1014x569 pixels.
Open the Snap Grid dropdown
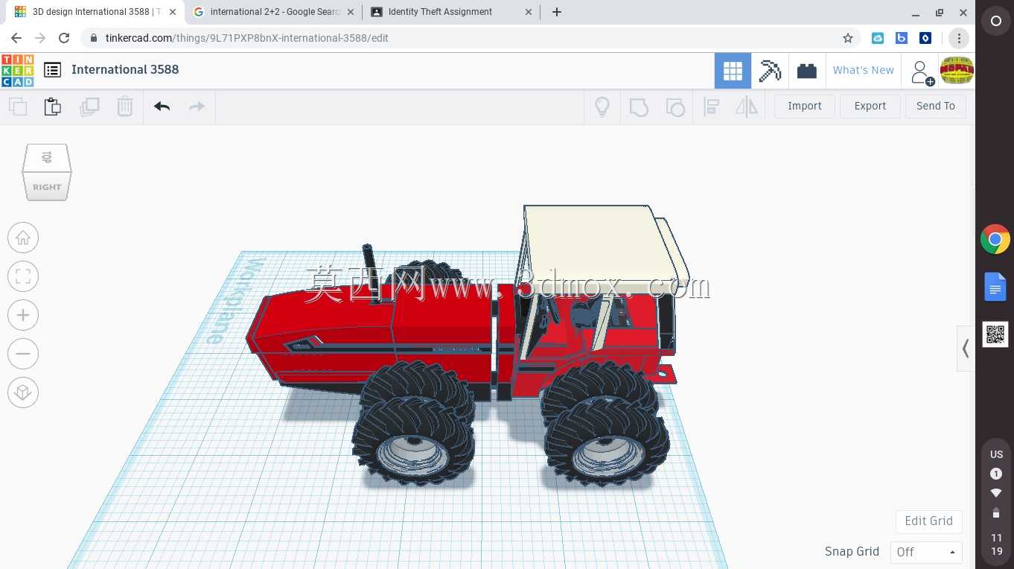pyautogui.click(x=926, y=552)
